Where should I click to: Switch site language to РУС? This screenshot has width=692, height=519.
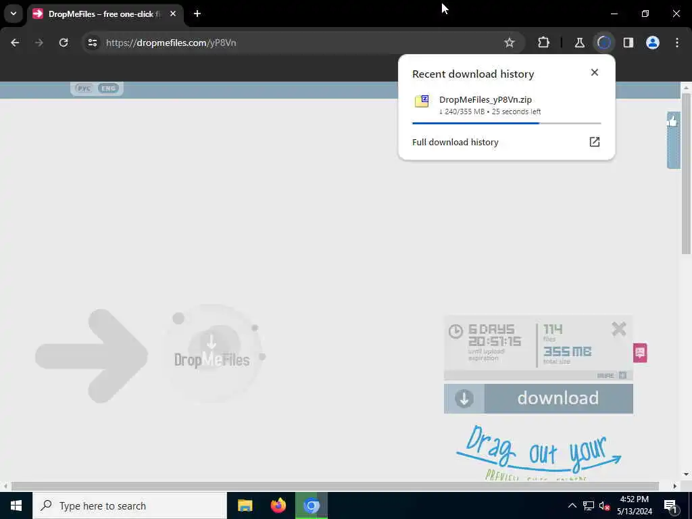(x=84, y=89)
